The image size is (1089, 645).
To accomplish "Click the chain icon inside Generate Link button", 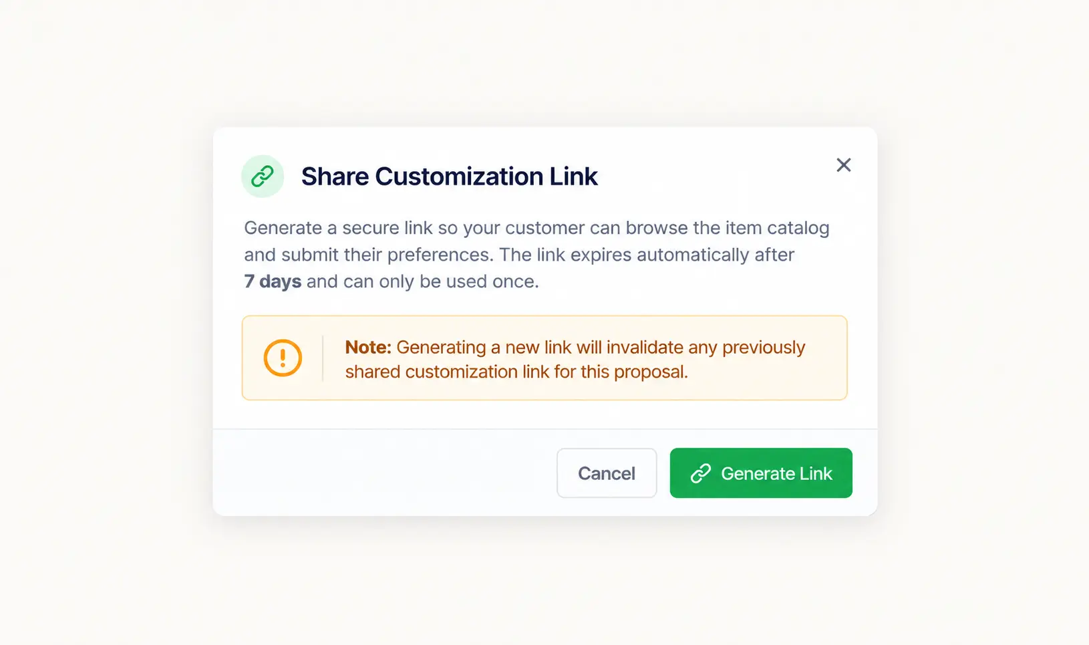I will tap(700, 473).
